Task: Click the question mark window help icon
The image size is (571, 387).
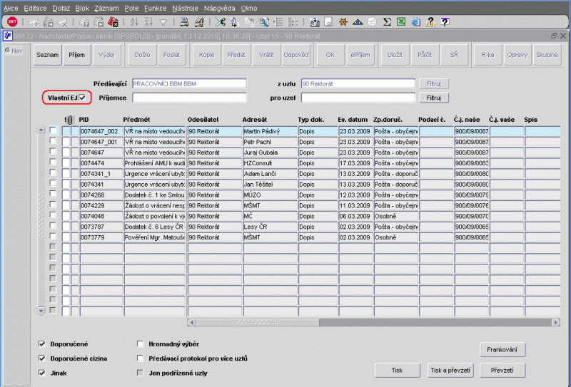Action: click(x=445, y=22)
